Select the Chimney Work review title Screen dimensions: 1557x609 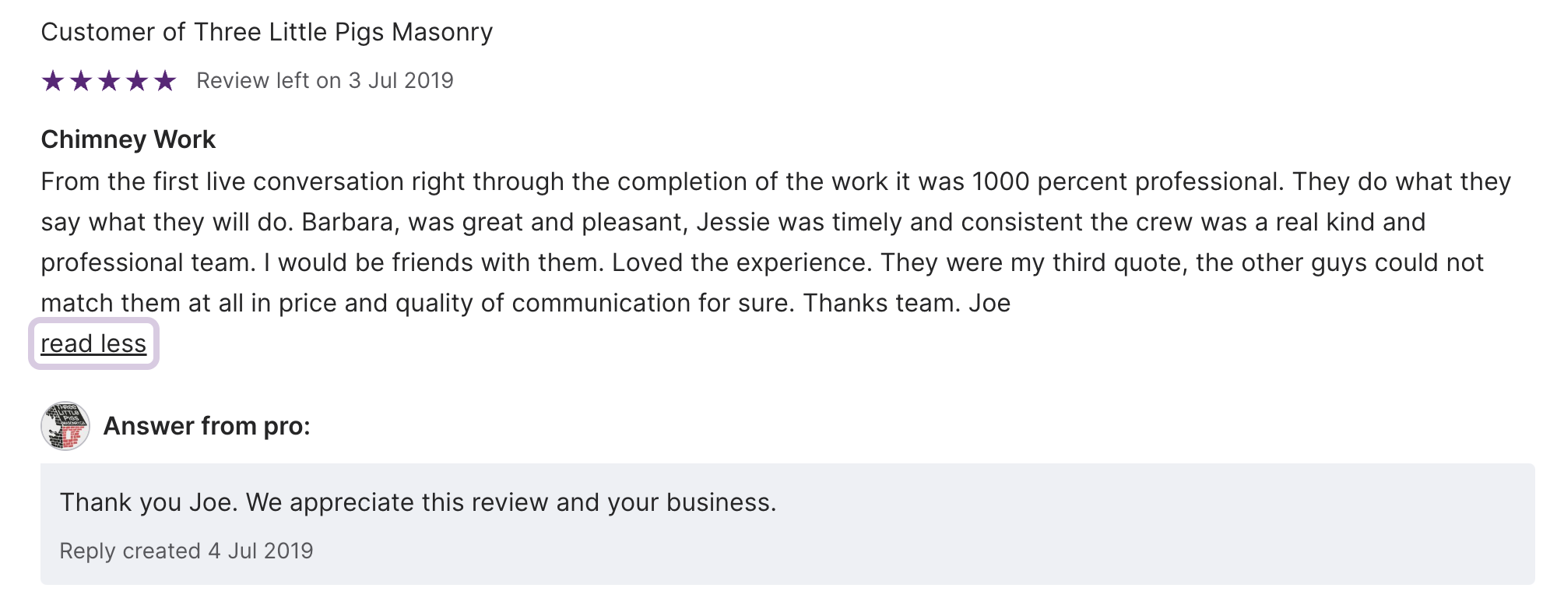tap(128, 139)
